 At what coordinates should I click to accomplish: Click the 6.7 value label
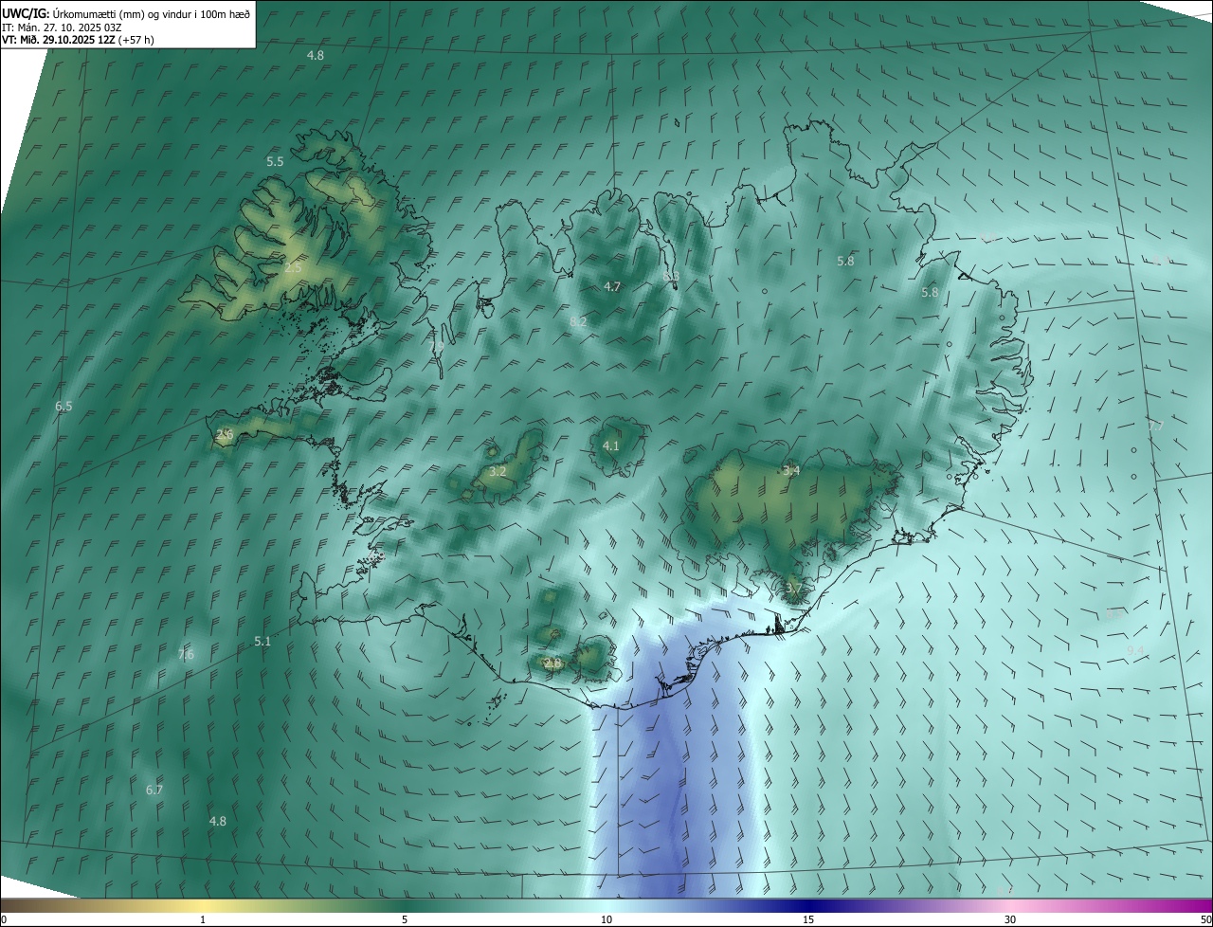click(x=154, y=790)
